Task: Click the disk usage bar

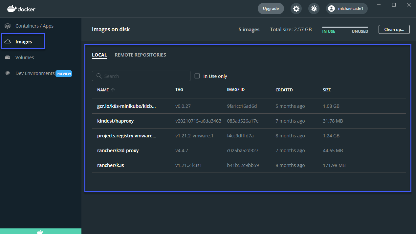Action: [345, 28]
